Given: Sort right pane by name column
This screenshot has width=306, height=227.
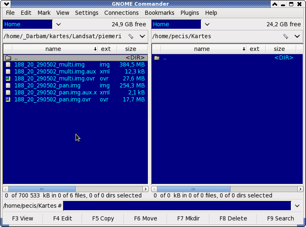Looking at the screenshot, I should coord(204,49).
